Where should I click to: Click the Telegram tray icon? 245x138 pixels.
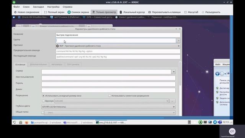(215, 122)
